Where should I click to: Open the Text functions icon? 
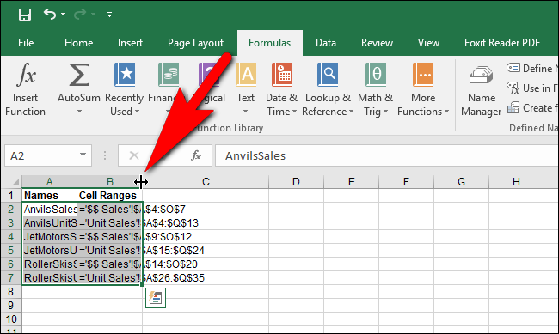point(246,75)
